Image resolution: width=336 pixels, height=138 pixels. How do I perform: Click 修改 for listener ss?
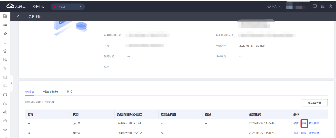[296, 133]
